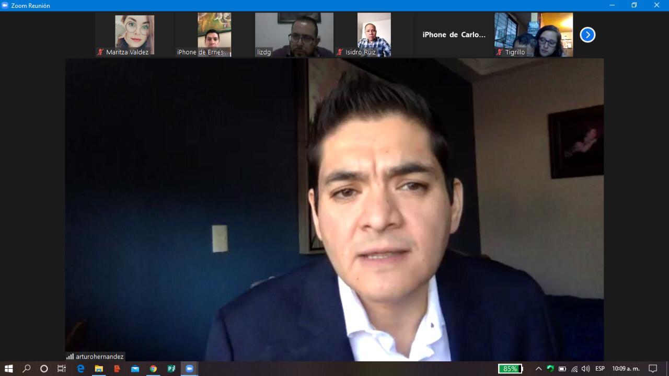The height and width of the screenshot is (376, 669).
Task: Launch Google Chrome from the taskbar
Action: click(x=153, y=369)
